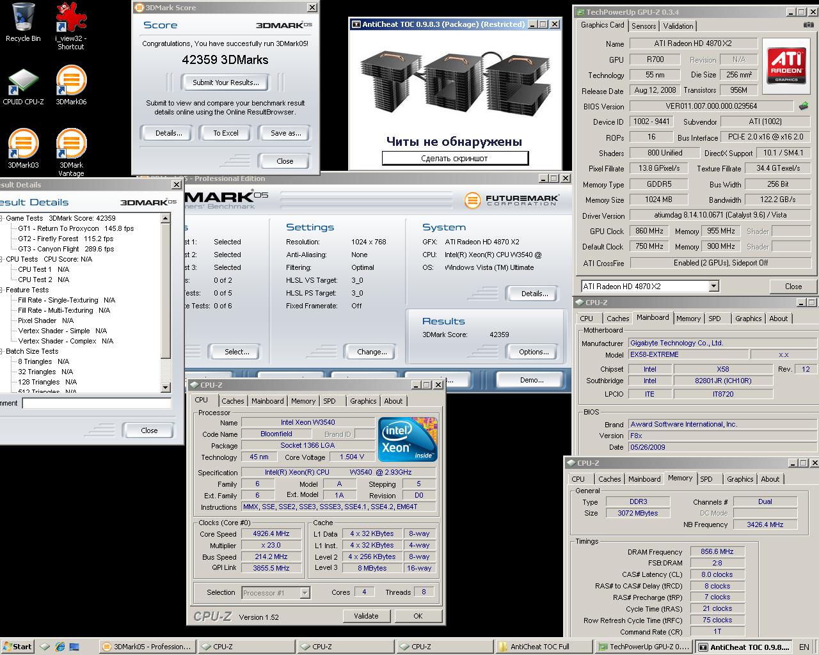
Task: Click the 42359 3DMarks score text
Action: (225, 59)
